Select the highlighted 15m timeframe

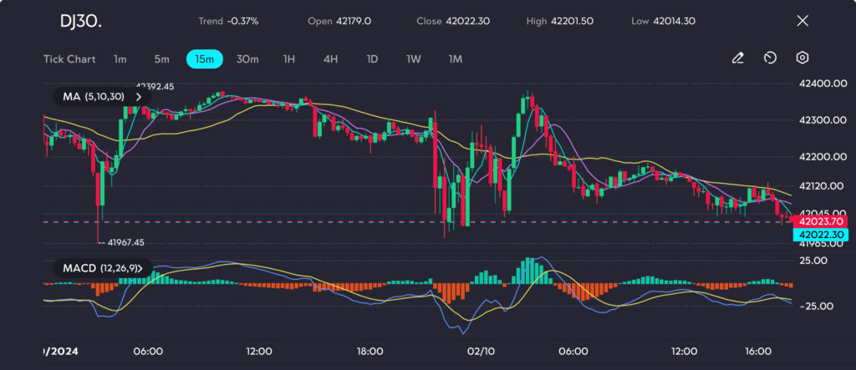pyautogui.click(x=204, y=59)
